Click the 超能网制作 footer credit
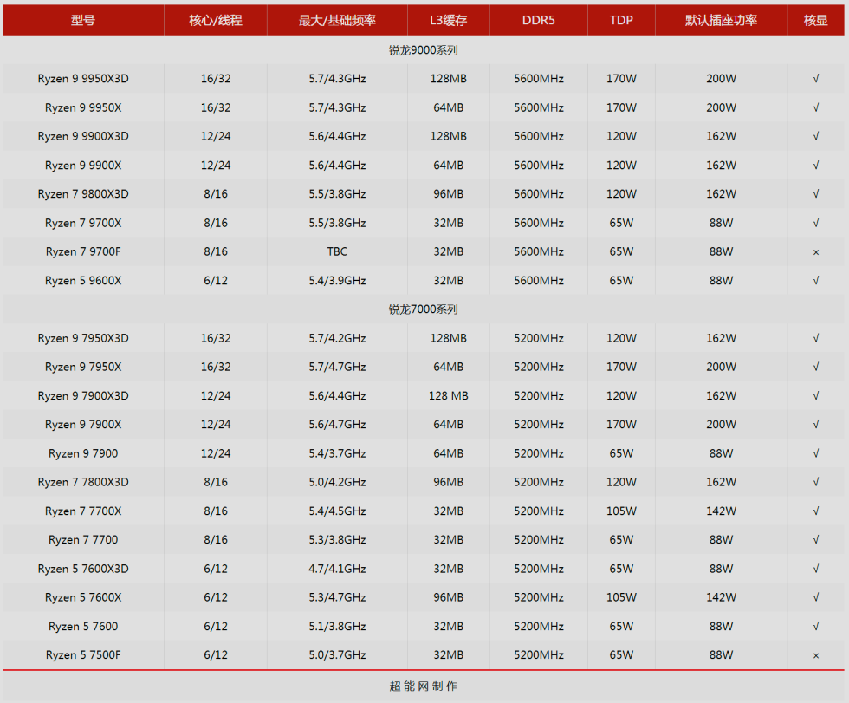 [423, 687]
